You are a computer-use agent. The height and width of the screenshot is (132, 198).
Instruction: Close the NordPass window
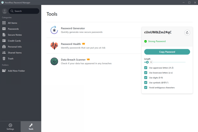[195, 2]
